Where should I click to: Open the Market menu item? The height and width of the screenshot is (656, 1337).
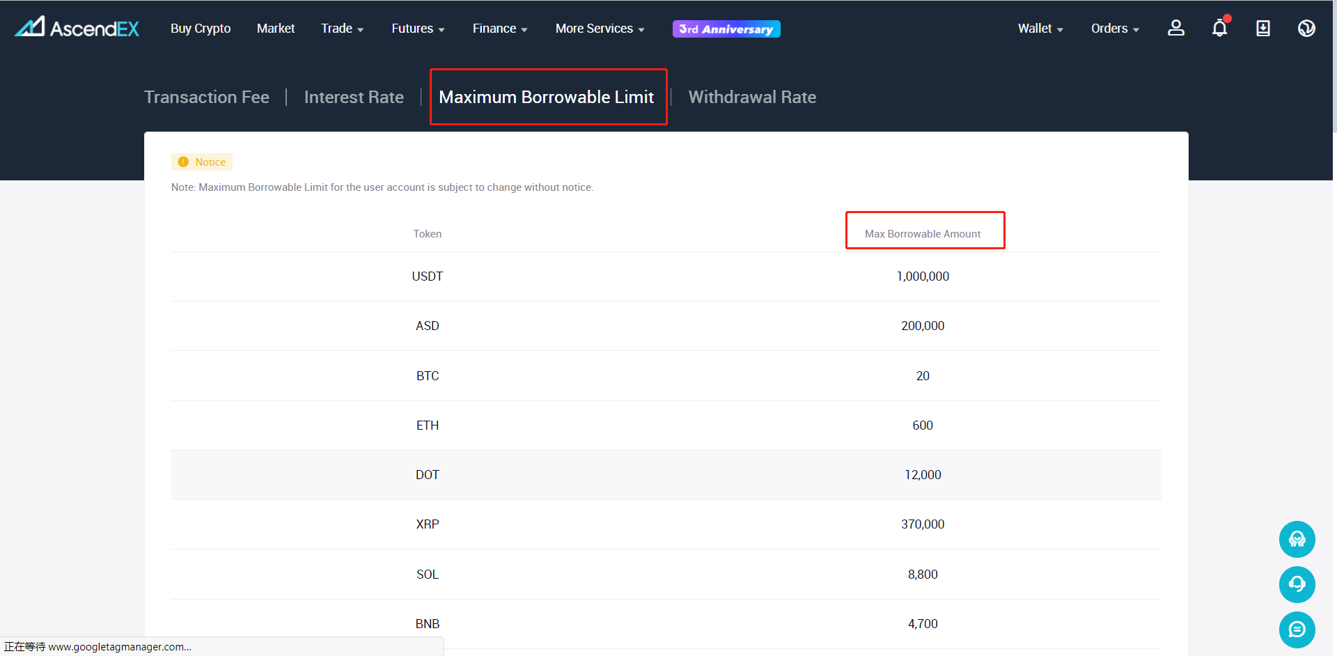[x=276, y=29]
